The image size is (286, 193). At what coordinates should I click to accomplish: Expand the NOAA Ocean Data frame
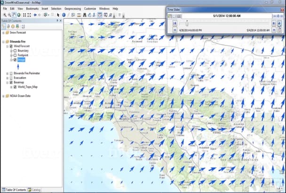click(x=3, y=96)
